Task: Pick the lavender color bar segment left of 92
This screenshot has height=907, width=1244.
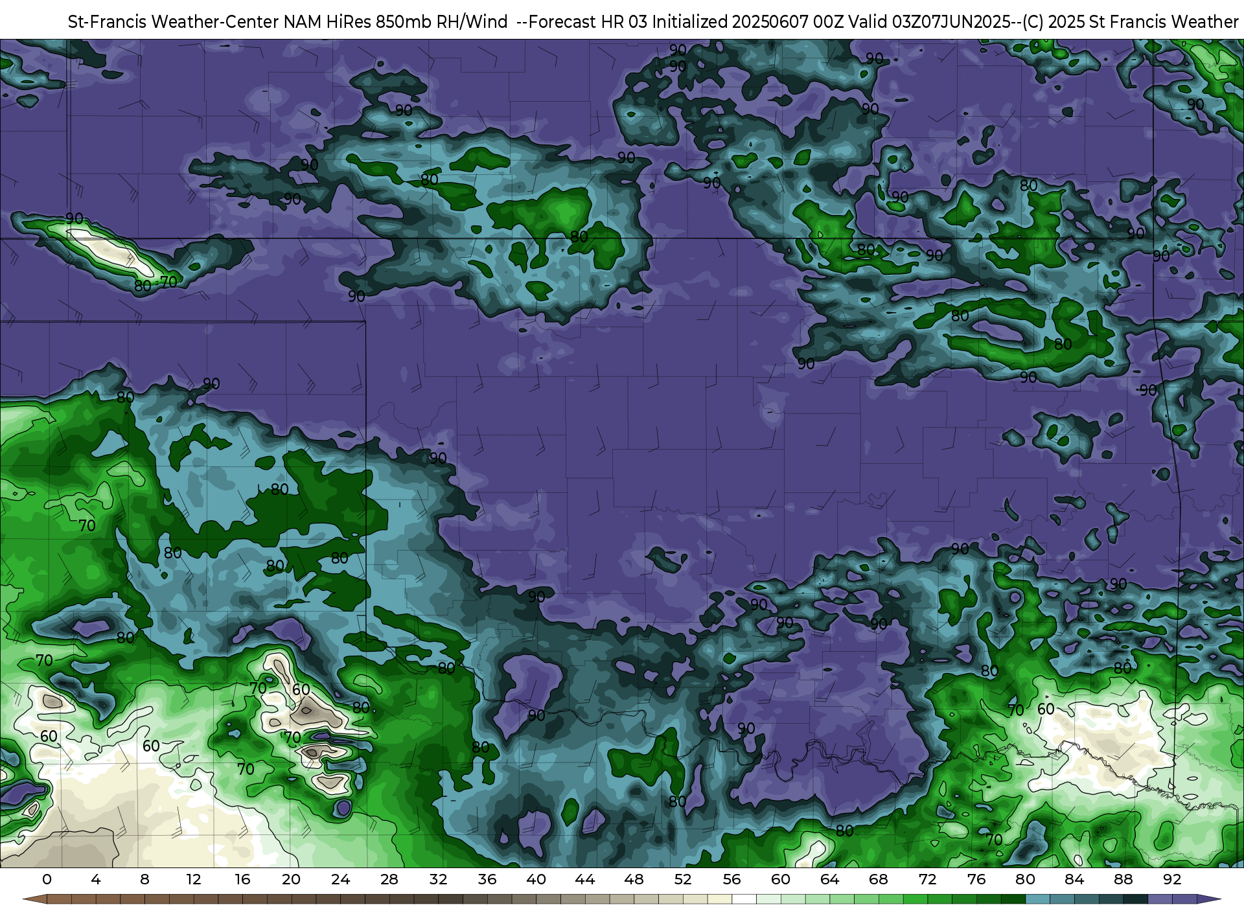Action: pos(1160,899)
